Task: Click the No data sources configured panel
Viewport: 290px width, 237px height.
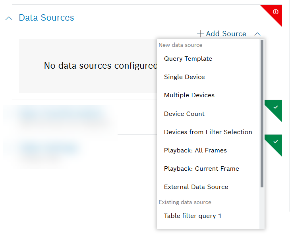Action: (x=87, y=66)
